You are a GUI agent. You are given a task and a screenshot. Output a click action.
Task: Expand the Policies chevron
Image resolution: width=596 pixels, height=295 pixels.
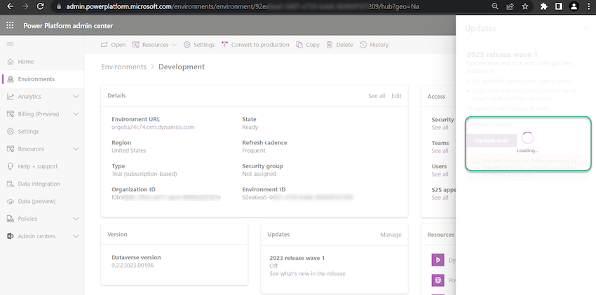[76, 219]
